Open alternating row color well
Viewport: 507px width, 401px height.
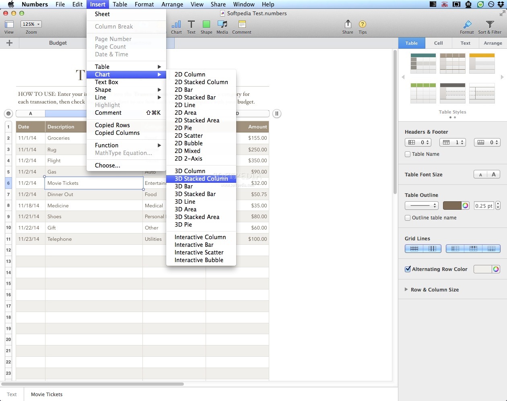click(x=482, y=269)
